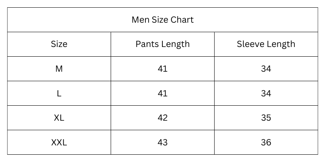The height and width of the screenshot is (162, 324).
Task: Click the sleeve length value 35 for XL
Action: [266, 118]
